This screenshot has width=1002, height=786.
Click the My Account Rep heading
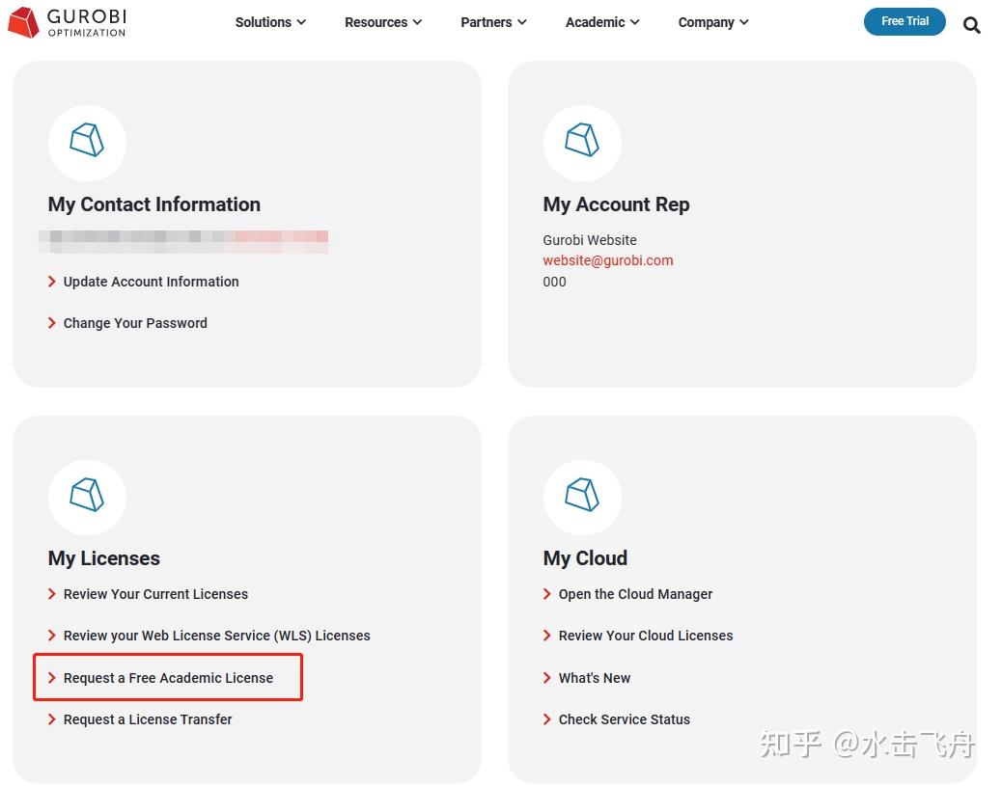(616, 204)
